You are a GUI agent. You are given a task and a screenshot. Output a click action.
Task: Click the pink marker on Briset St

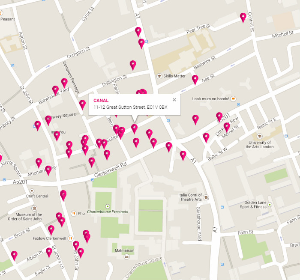pyautogui.click(x=51, y=230)
